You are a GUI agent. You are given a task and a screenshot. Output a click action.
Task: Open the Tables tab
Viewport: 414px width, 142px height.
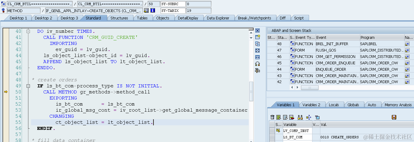[142, 18]
